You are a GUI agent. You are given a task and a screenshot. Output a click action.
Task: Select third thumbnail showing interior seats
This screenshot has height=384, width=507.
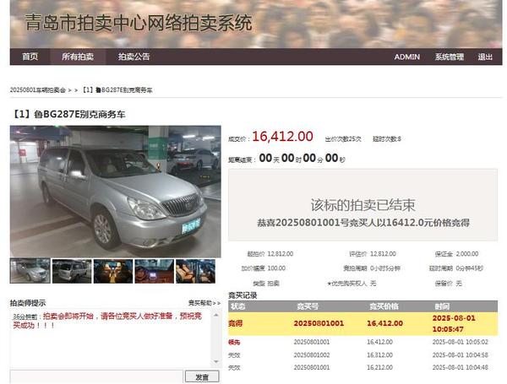[x=113, y=271]
